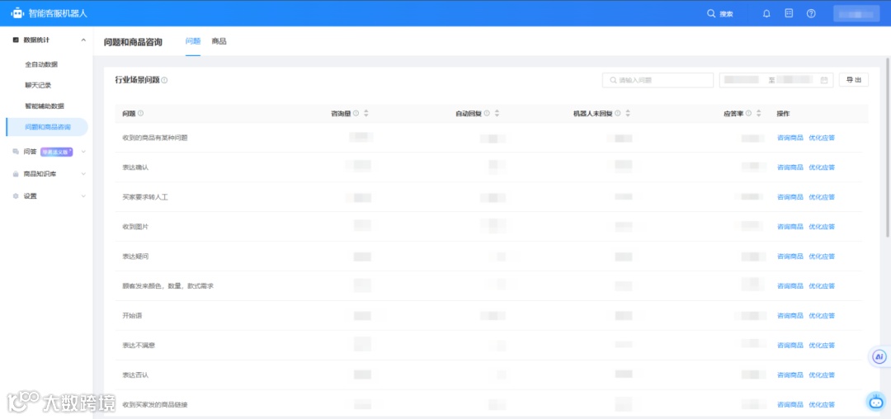Click the 商品知识库 sidebar icon
The width and height of the screenshot is (891, 419).
pos(16,174)
